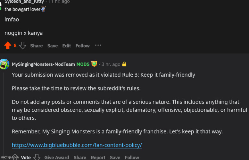249x160 pixels.
Task: Share the noggin x kanya comment
Action: pos(36,46)
